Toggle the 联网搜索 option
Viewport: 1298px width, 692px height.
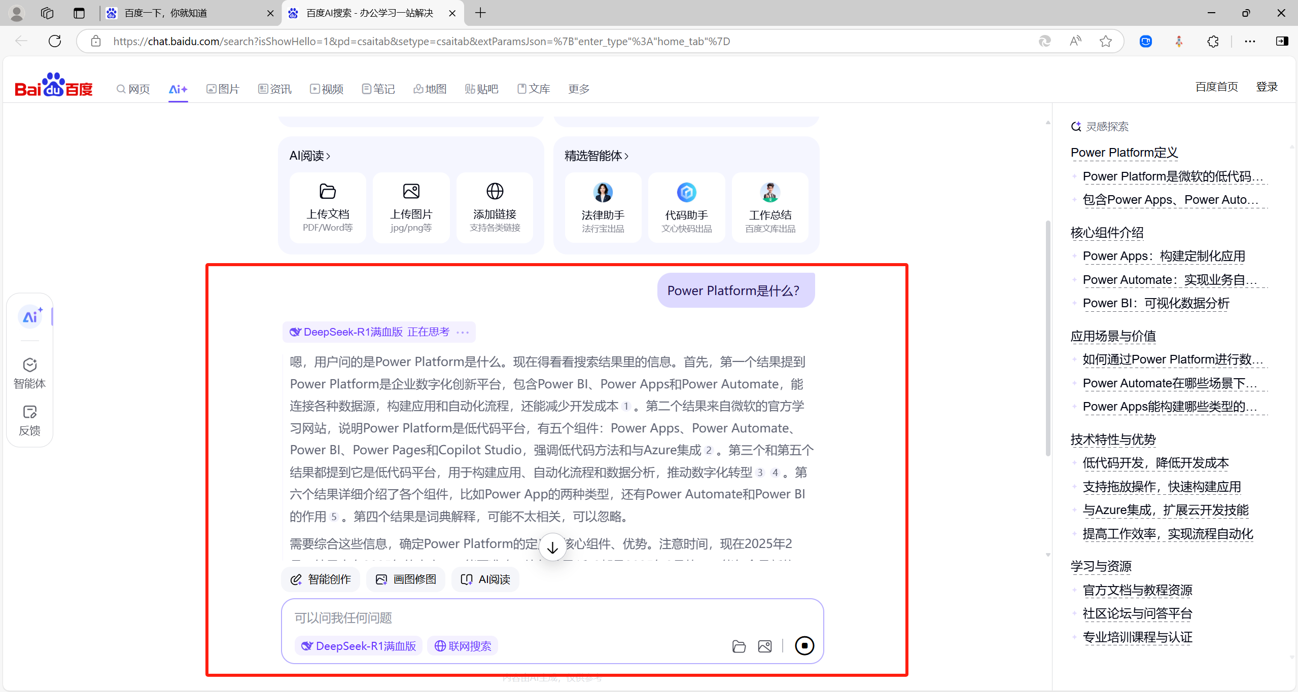pyautogui.click(x=463, y=646)
